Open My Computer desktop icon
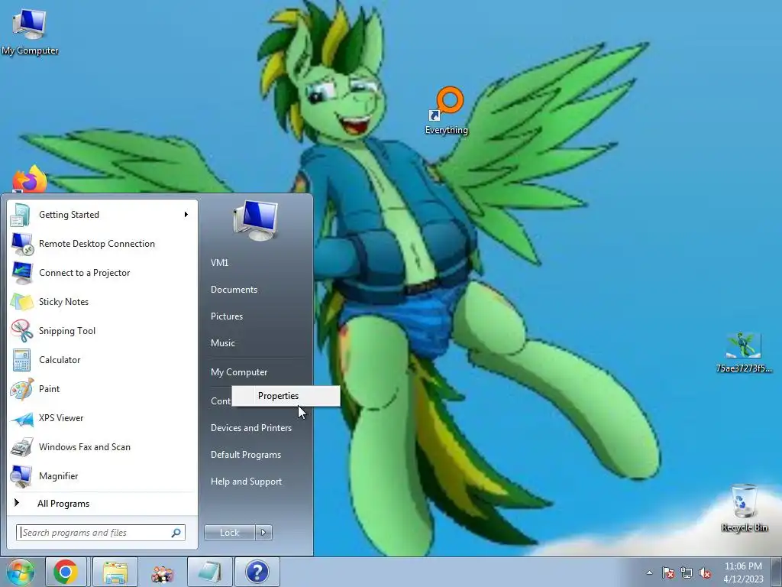 point(30,31)
